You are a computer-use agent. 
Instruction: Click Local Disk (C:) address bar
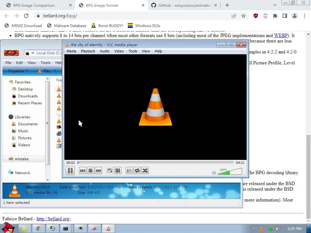tap(43, 53)
